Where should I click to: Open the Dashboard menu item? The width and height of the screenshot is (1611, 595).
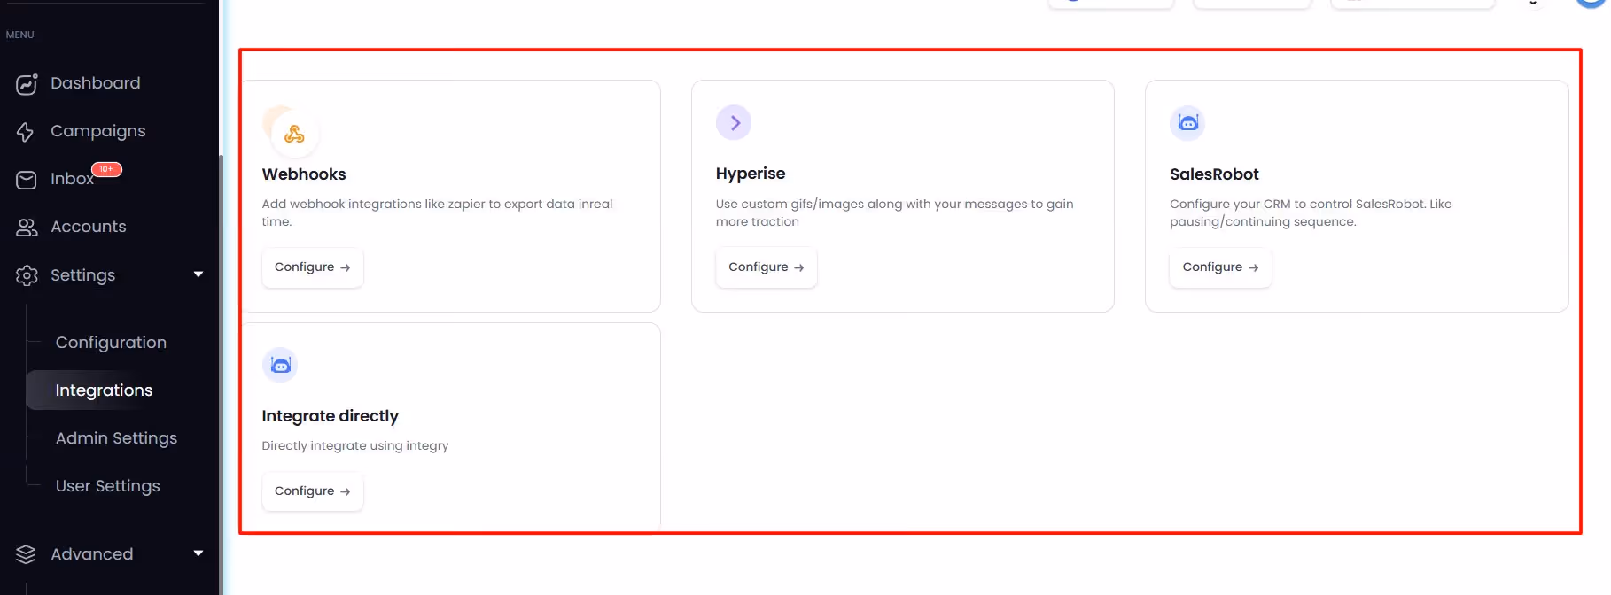point(96,83)
